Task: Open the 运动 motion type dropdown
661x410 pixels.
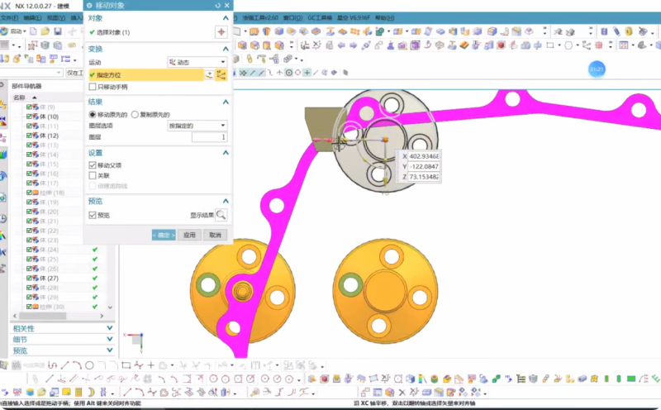Action: click(x=197, y=62)
